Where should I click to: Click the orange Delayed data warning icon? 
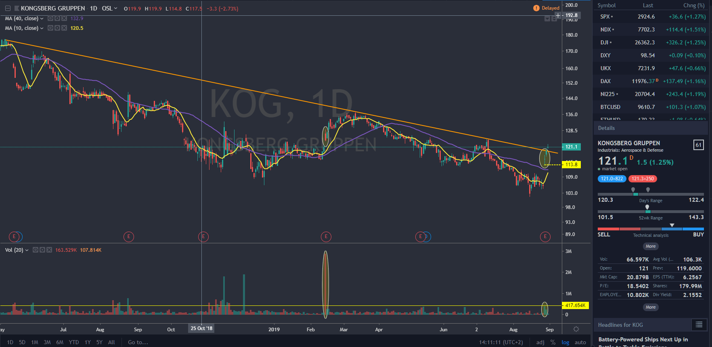[x=536, y=8]
